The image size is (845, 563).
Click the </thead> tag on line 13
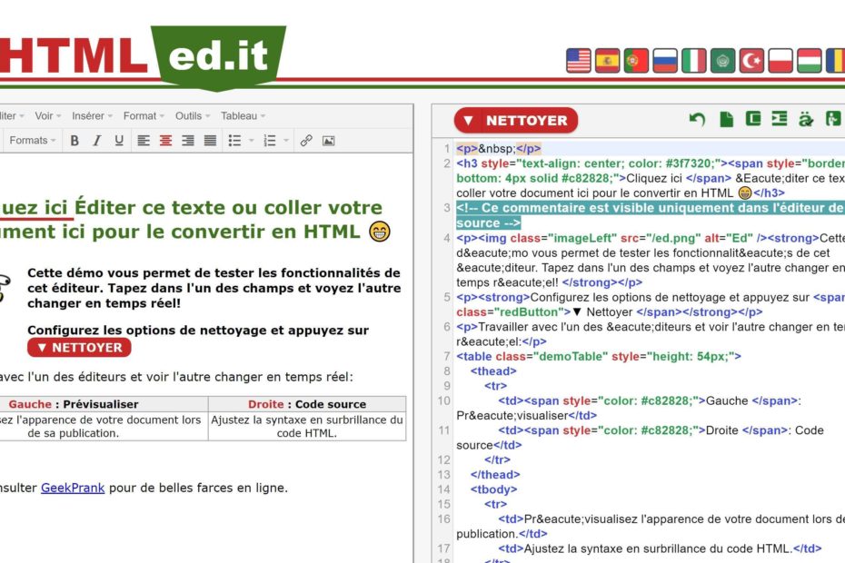pos(495,475)
